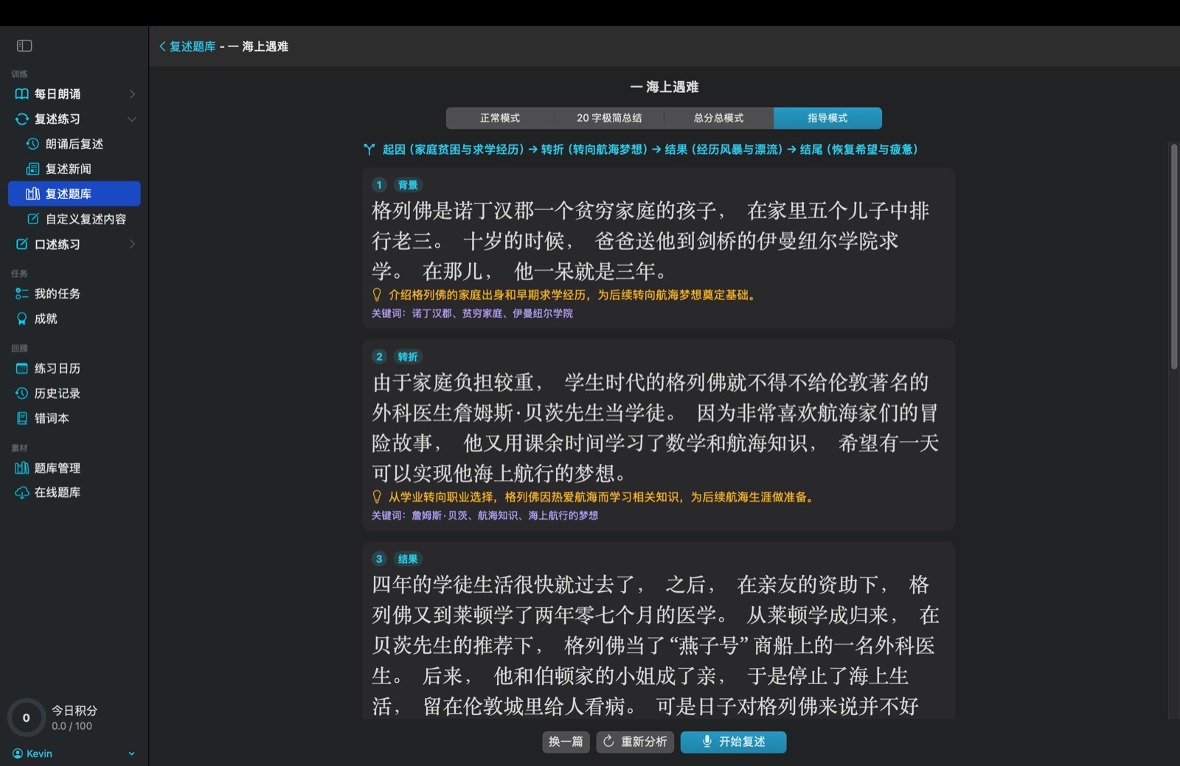Click the 转折 tag of section 2
This screenshot has width=1180, height=766.
point(408,357)
